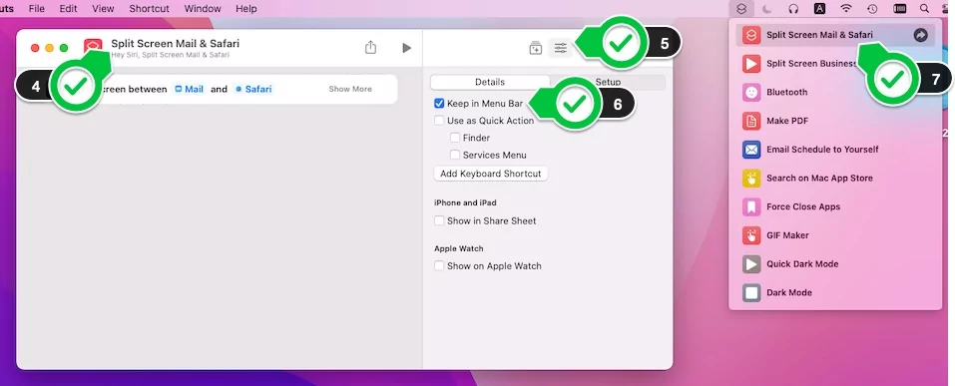Click green fullscreen window button
This screenshot has width=955, height=386.
click(63, 48)
